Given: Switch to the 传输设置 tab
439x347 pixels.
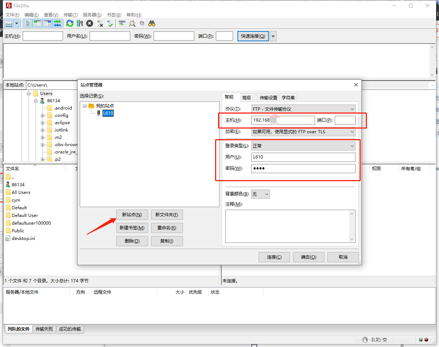Looking at the screenshot, I should click(x=269, y=98).
